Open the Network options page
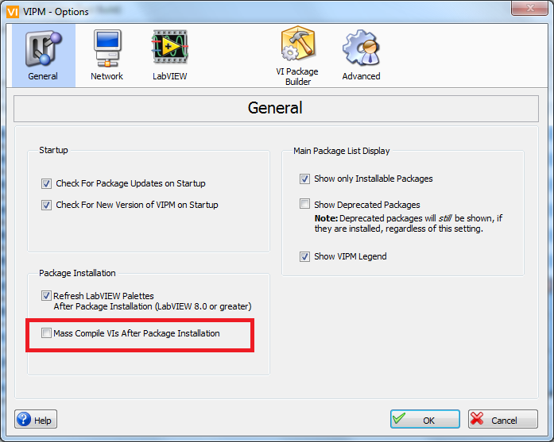The width and height of the screenshot is (554, 442). tap(107, 56)
